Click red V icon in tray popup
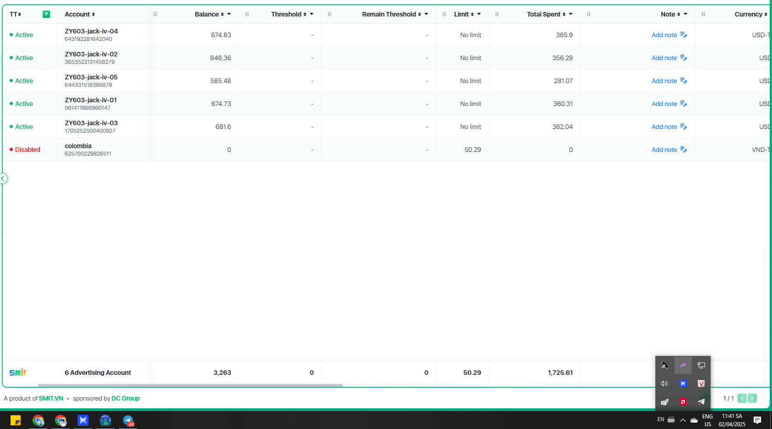Screen dimensions: 772x429 pos(701,384)
